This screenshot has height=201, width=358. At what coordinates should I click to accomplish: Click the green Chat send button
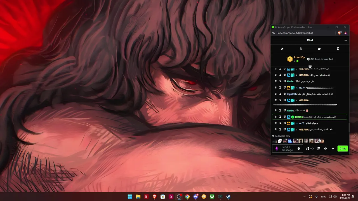click(x=343, y=149)
